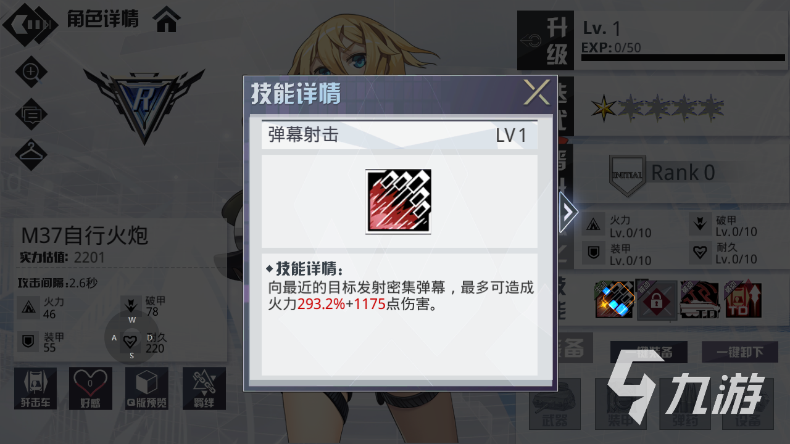
Task: Open the home screen icon
Action: point(167,20)
